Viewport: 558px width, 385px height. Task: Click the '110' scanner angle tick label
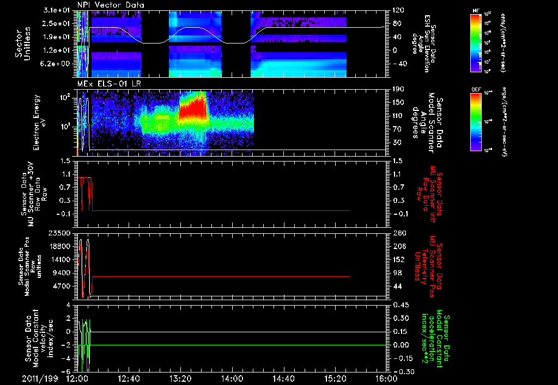point(398,116)
